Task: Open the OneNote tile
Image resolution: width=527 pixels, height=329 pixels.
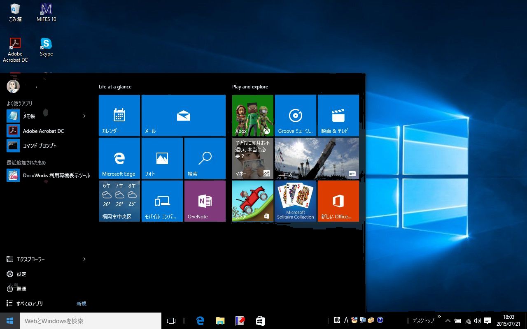Action: [x=205, y=201]
